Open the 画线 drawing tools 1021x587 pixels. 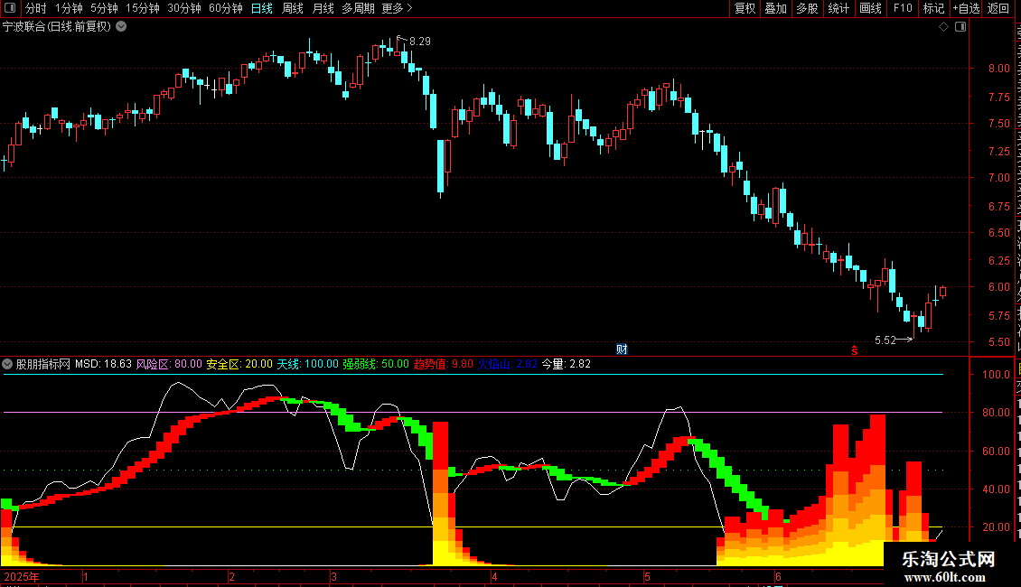pos(871,8)
